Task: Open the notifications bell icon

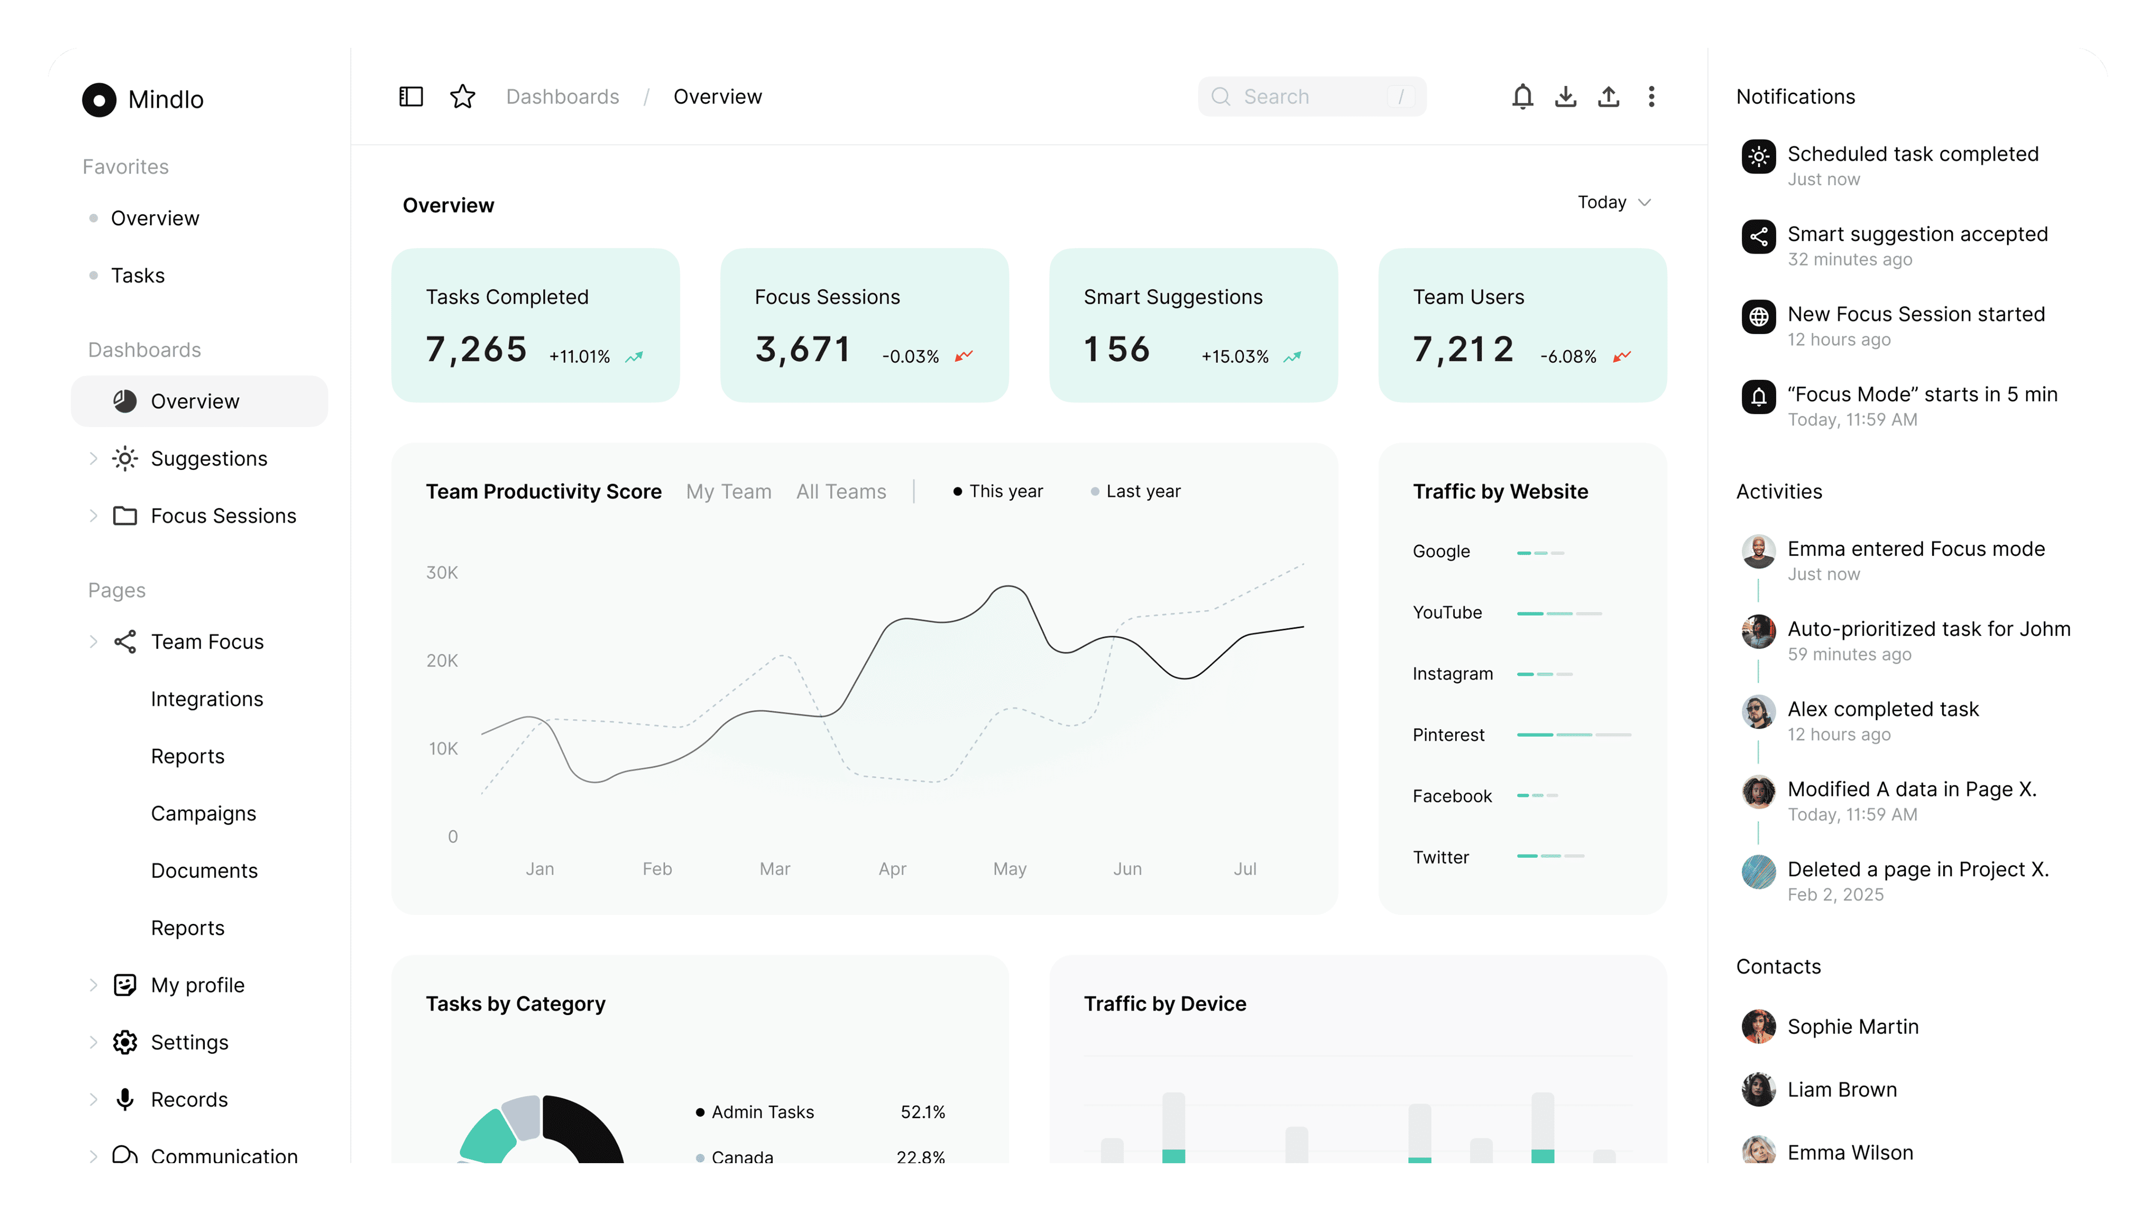Action: coord(1522,97)
